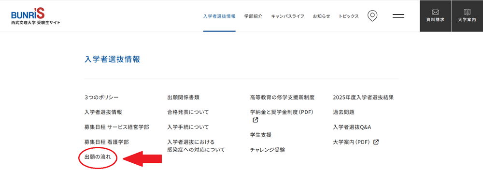Open 募集日程 サービス経営学部 link
This screenshot has height=185, width=483.
[117, 127]
